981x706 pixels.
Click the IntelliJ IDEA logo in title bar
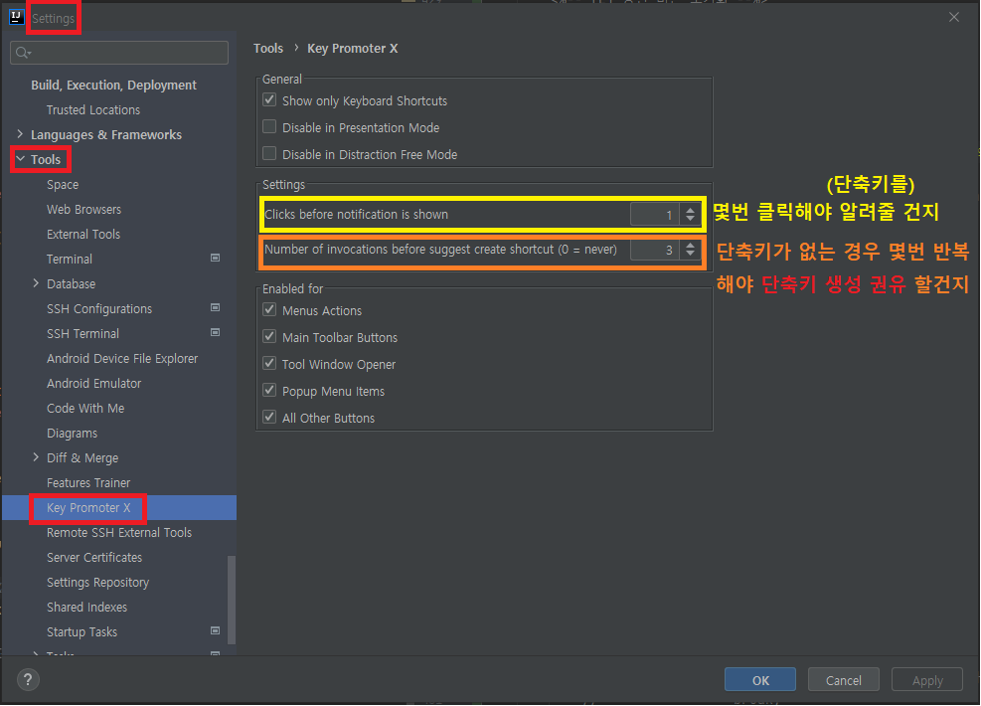(16, 17)
